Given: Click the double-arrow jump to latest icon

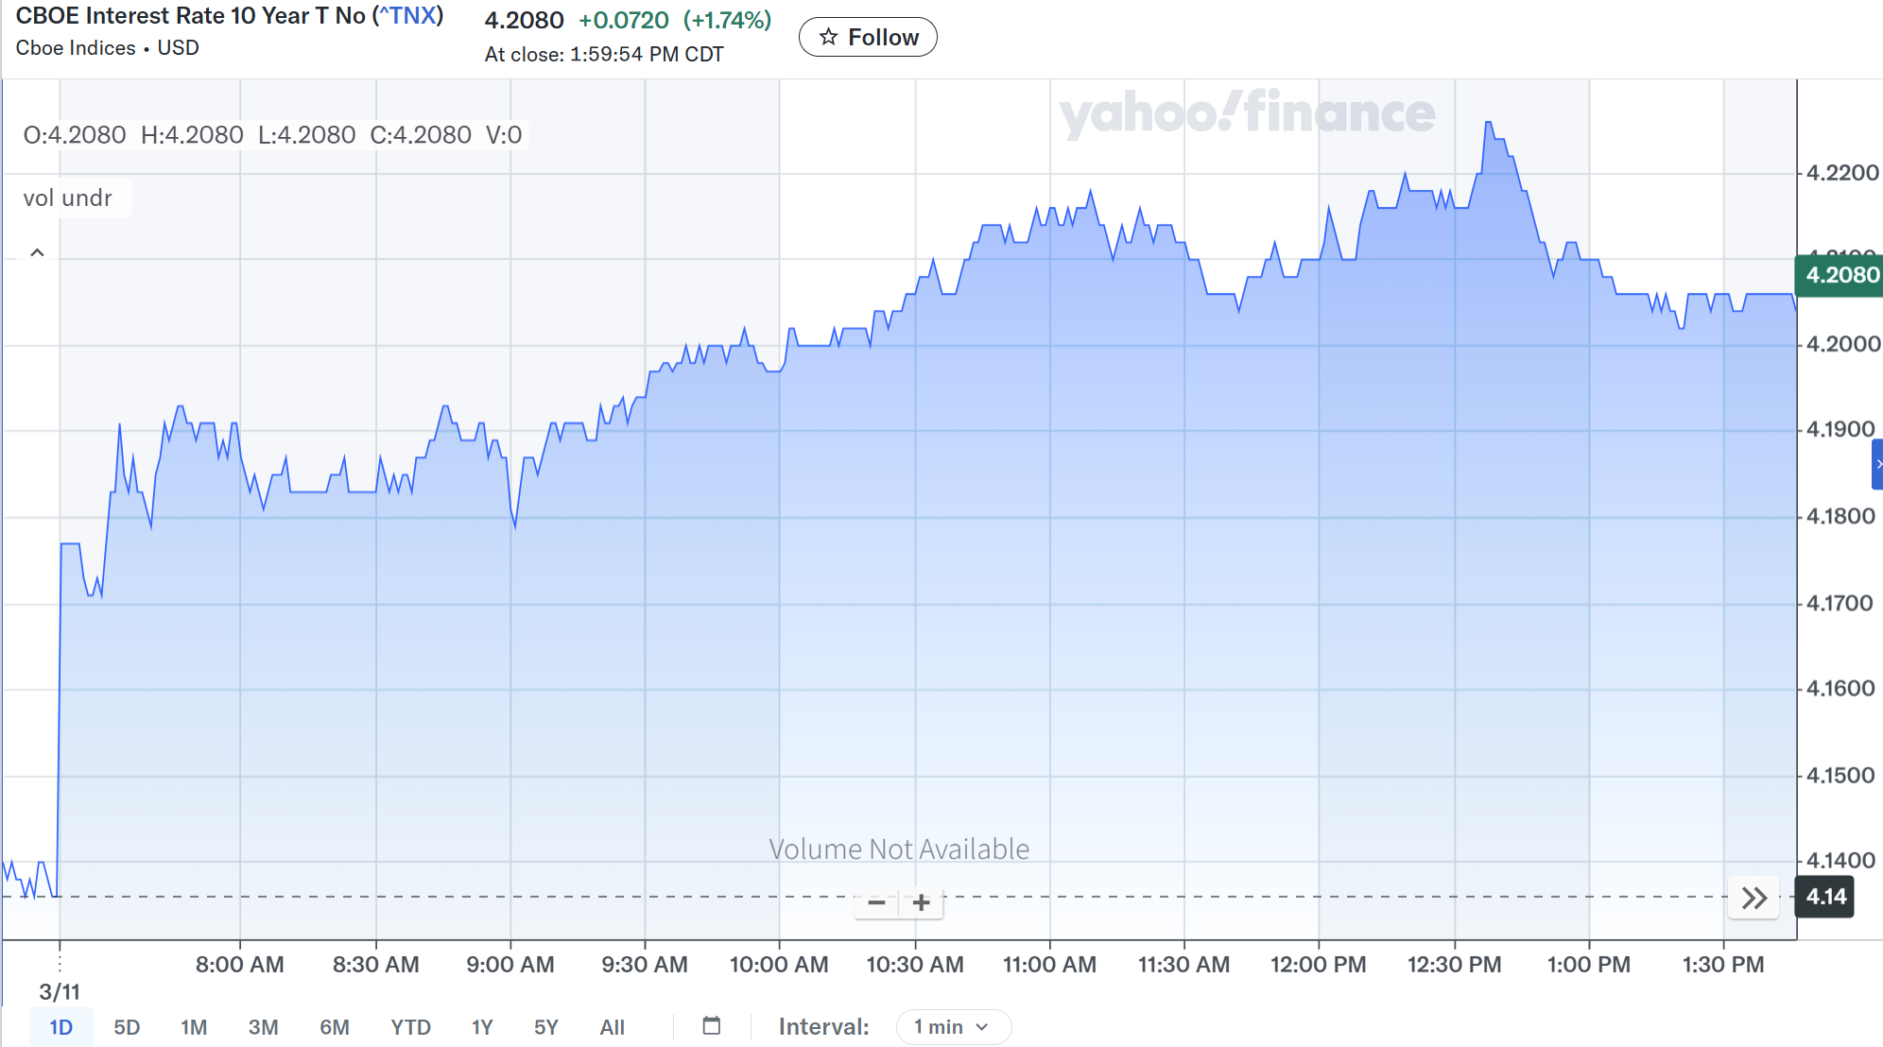Looking at the screenshot, I should (1753, 898).
